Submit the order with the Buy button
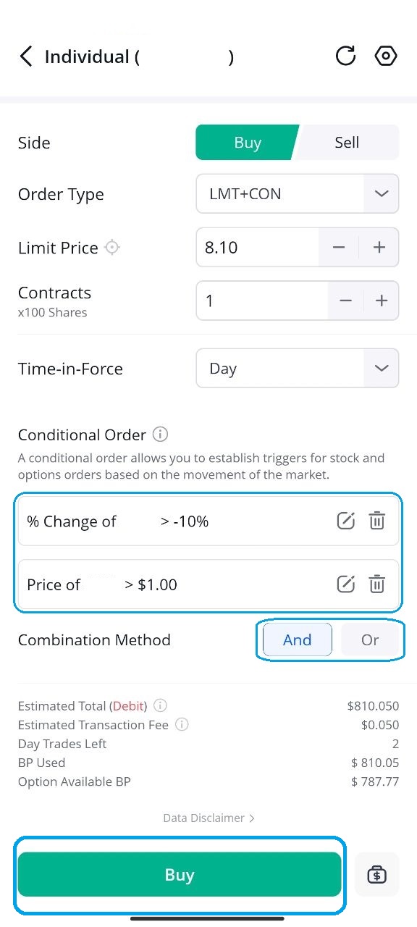Viewport: 417px width, 927px height. [x=180, y=874]
